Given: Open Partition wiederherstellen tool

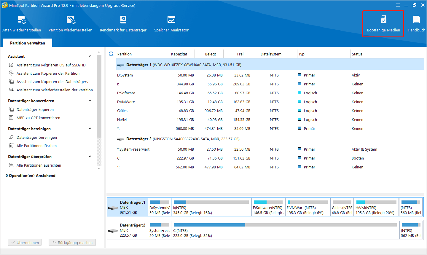Looking at the screenshot, I should tap(71, 24).
